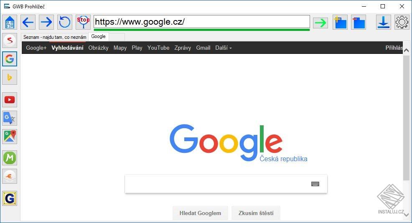Open settings gear icon
Image resolution: width=412 pixels, height=223 pixels.
pos(402,22)
